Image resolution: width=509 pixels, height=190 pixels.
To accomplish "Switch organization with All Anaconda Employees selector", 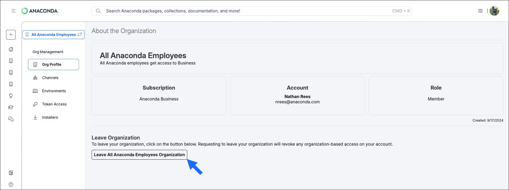I will [53, 35].
